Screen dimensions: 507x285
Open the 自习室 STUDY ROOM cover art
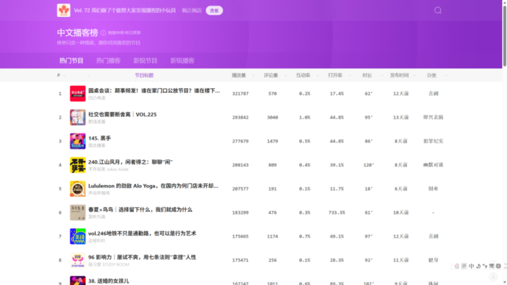point(77,260)
